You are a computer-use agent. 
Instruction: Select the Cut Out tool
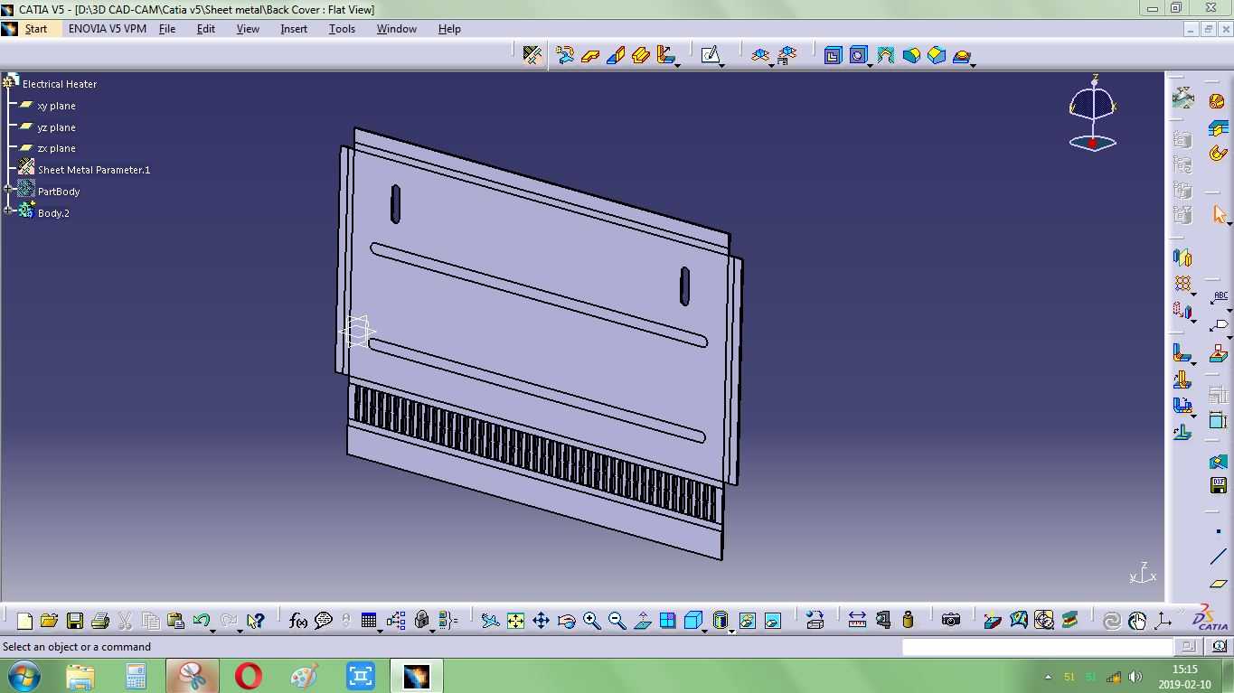click(x=833, y=55)
